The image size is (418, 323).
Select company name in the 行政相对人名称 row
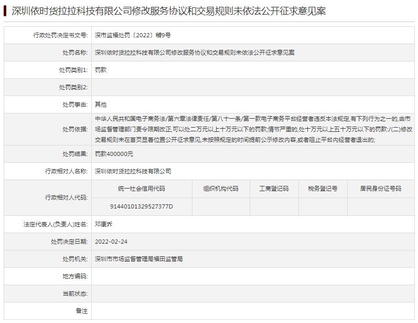pyautogui.click(x=133, y=171)
